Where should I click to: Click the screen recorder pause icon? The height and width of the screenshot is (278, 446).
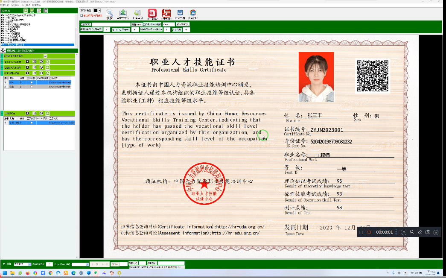(361, 232)
